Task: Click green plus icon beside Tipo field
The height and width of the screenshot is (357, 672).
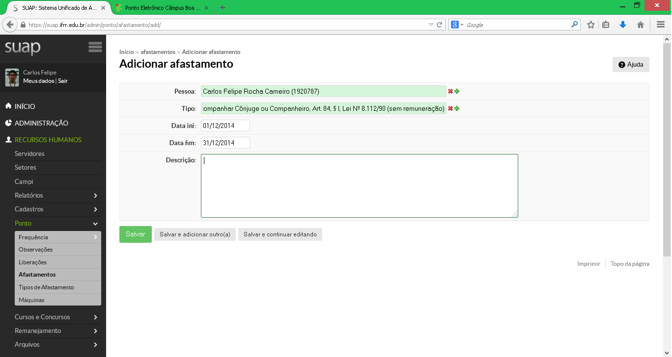Action: [x=457, y=109]
